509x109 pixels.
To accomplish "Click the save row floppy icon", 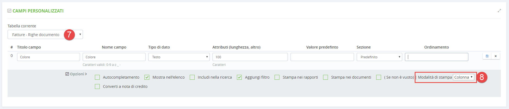I will 487,56.
